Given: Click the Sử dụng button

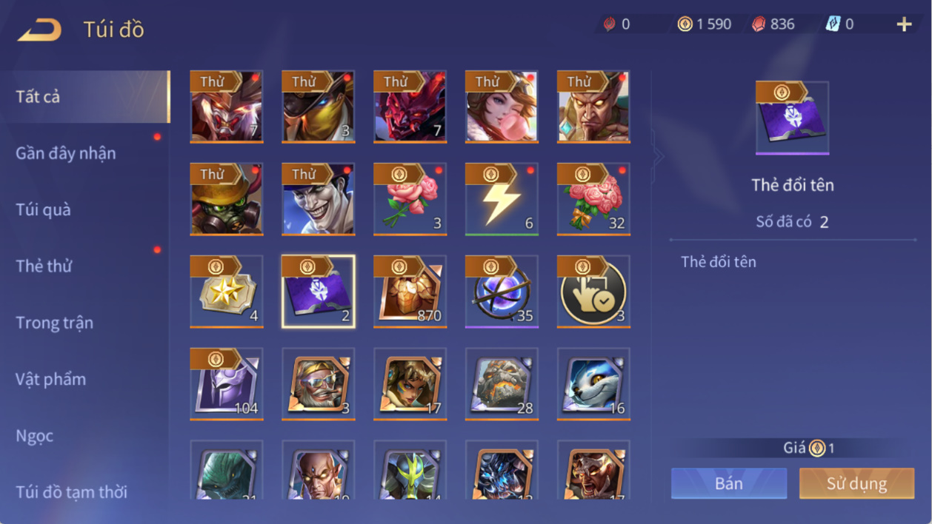Looking at the screenshot, I should [x=856, y=483].
